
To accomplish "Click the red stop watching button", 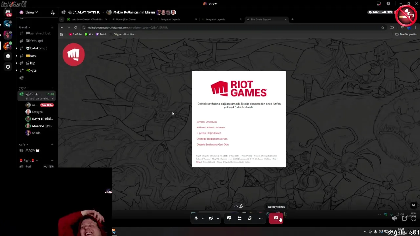I will (x=276, y=218).
